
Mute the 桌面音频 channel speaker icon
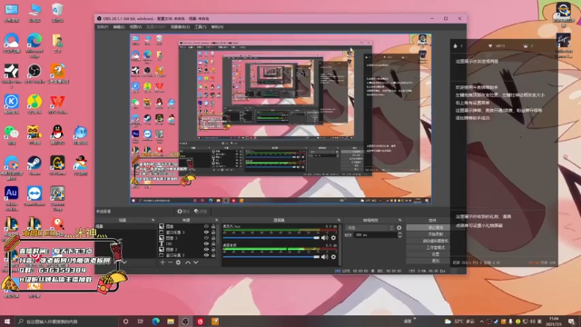(x=325, y=256)
